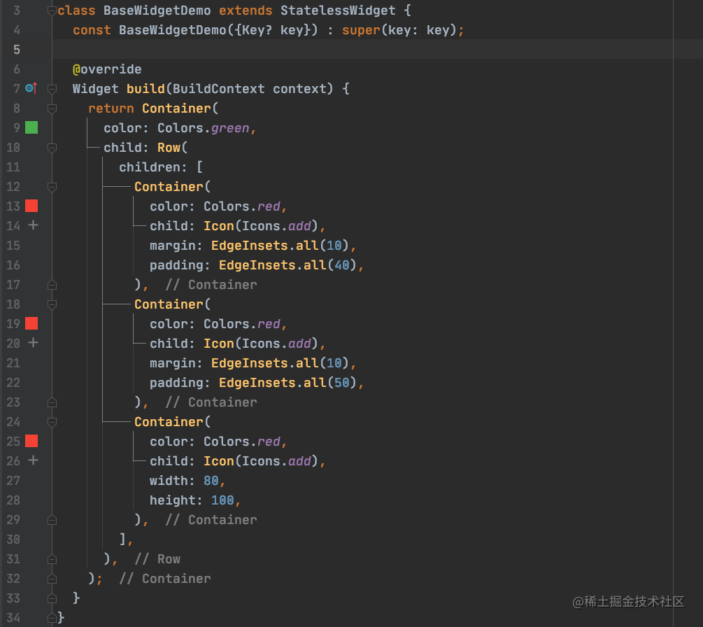703x627 pixels.
Task: Click the add icon preview on line 14
Action: pos(33,225)
